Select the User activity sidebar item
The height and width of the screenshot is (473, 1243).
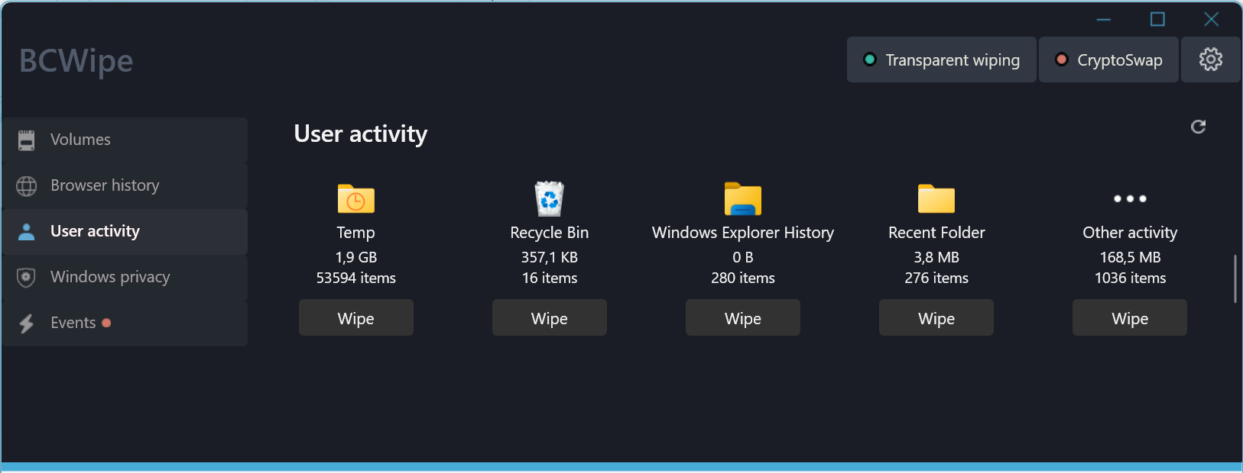click(x=125, y=231)
